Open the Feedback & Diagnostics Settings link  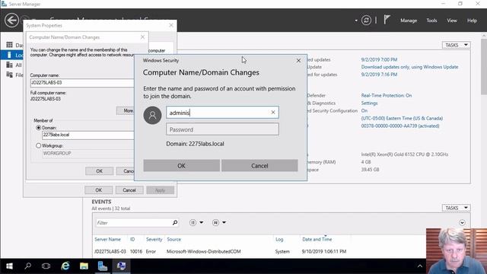point(369,103)
